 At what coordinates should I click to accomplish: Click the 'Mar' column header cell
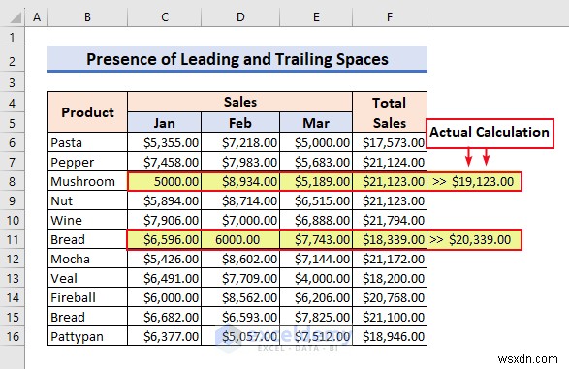[x=316, y=123]
